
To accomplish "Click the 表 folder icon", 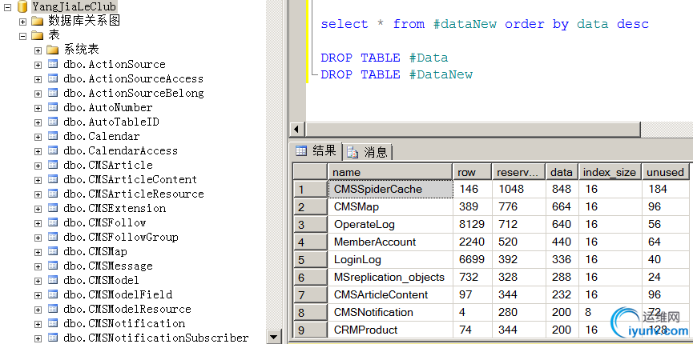I will coord(38,35).
